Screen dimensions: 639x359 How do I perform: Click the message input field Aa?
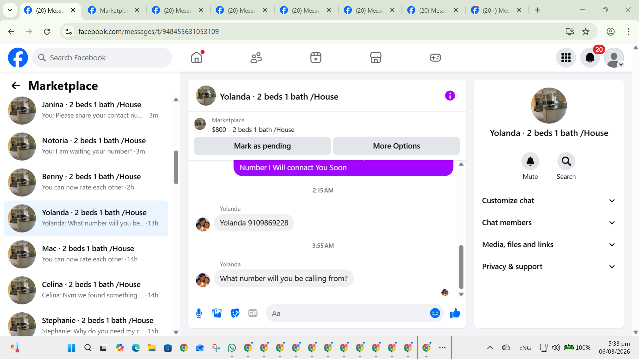pyautogui.click(x=348, y=313)
